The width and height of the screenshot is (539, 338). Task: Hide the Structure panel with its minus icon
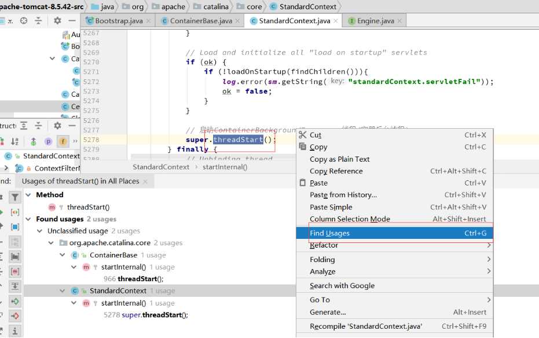click(x=72, y=126)
